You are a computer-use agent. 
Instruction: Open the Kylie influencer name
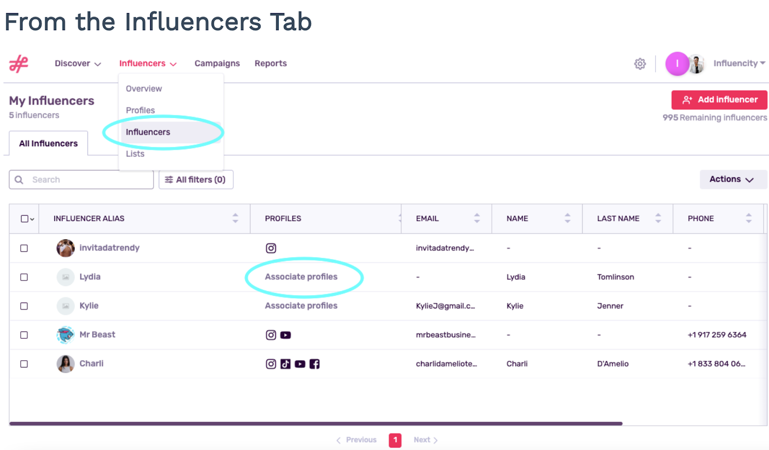pos(89,305)
